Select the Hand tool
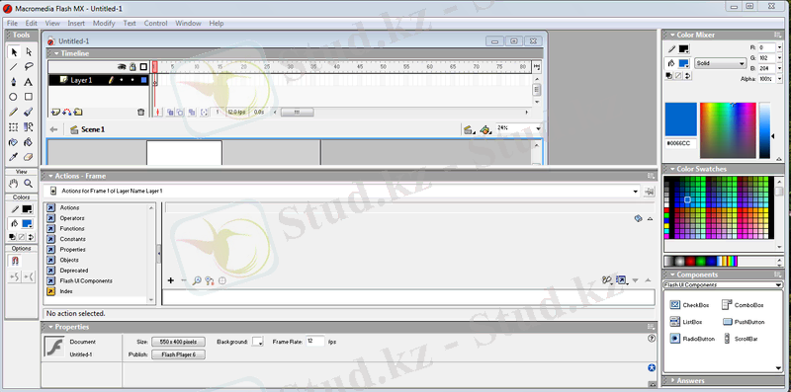Image resolution: width=791 pixels, height=392 pixels. [x=14, y=183]
